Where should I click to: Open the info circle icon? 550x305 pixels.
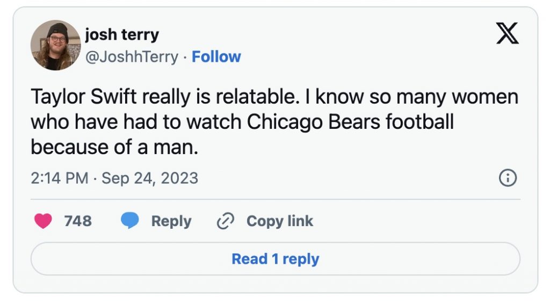click(508, 178)
